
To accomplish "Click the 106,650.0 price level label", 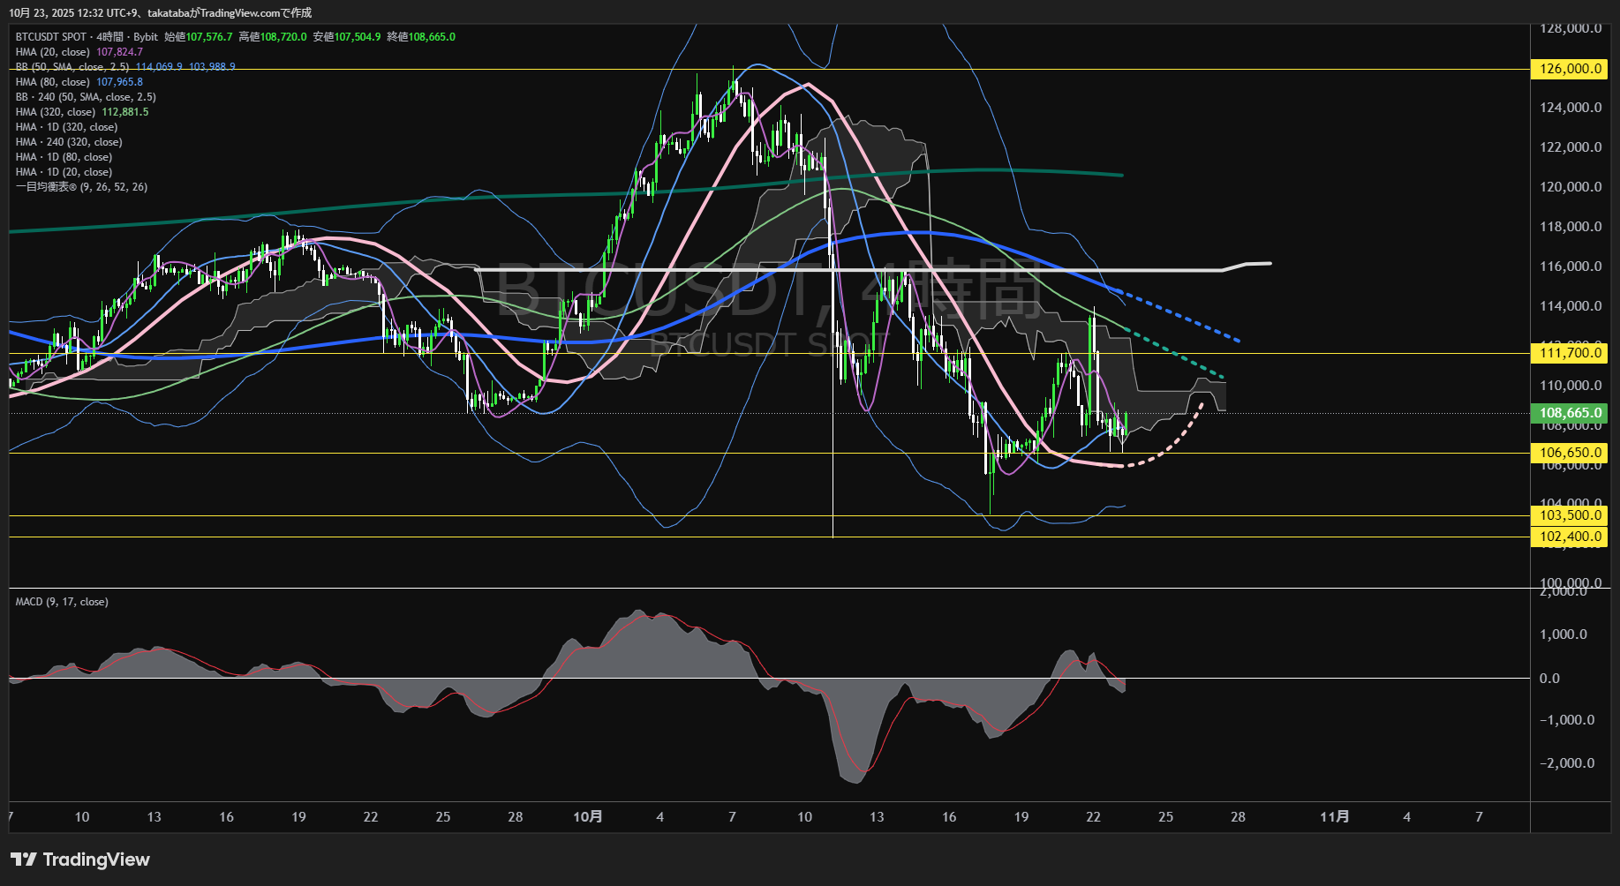I will point(1570,453).
